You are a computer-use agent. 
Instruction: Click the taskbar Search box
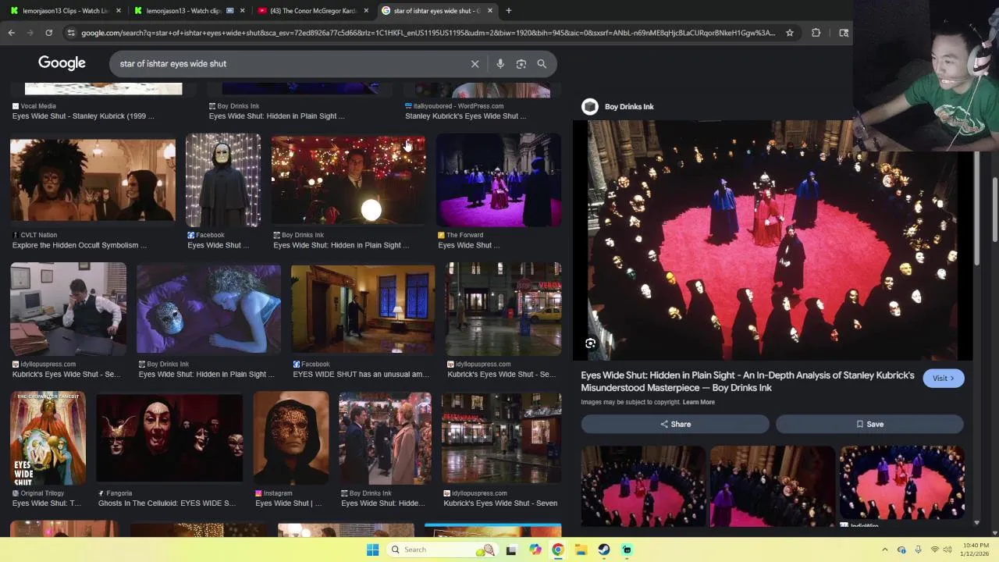(443, 550)
